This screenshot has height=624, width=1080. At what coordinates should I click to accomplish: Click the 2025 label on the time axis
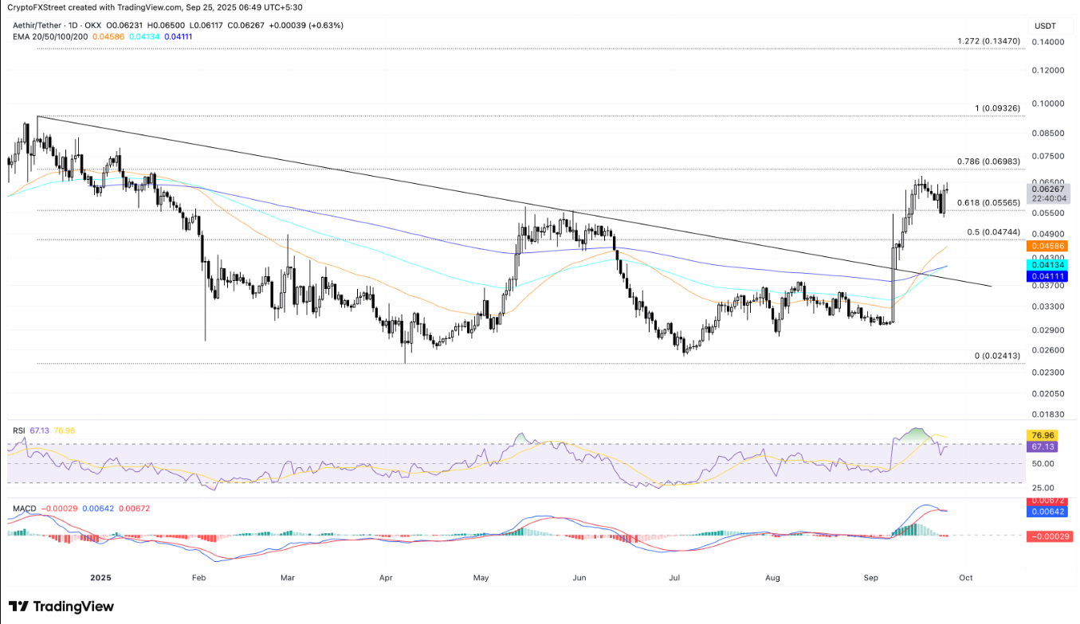[x=101, y=578]
